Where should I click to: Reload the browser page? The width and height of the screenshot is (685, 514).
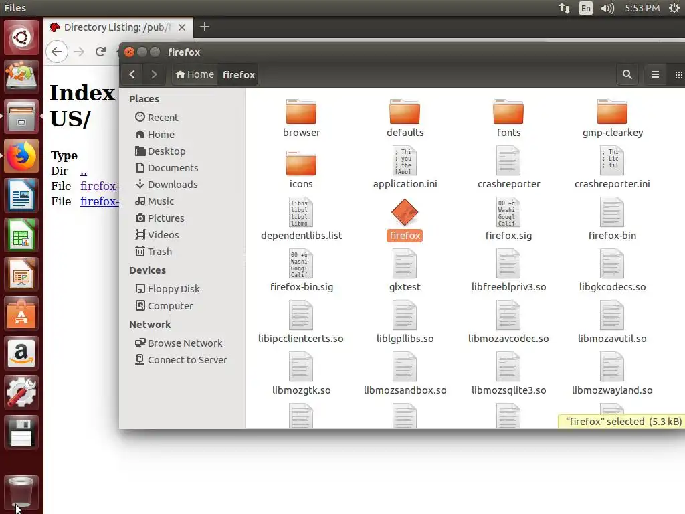point(100,52)
